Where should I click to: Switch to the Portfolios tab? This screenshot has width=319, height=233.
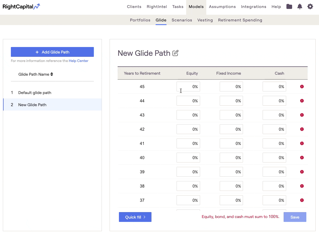pos(140,20)
